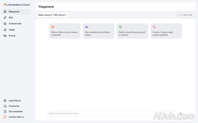Click the send arrow beside prompt field
Image resolution: width=198 pixels, height=123 pixels.
click(x=181, y=114)
